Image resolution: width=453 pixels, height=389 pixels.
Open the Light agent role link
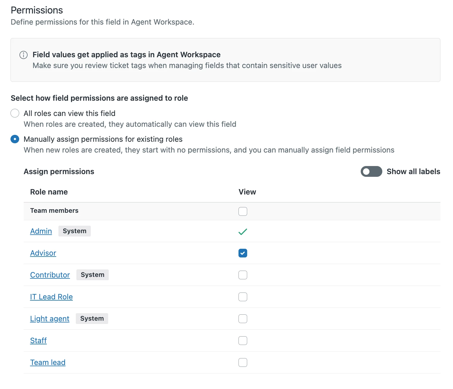point(50,319)
